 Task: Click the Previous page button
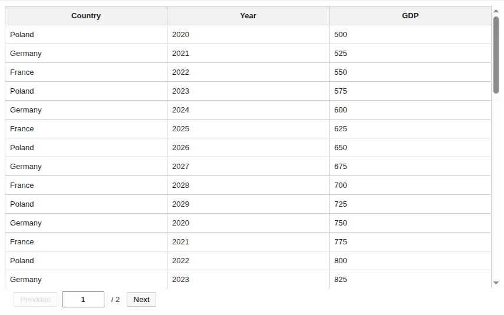coord(35,300)
